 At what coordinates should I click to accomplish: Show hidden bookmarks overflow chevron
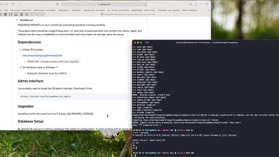point(209,10)
